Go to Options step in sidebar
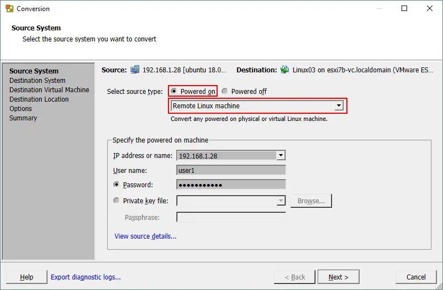Viewport: 443px width, 290px height. (x=20, y=108)
